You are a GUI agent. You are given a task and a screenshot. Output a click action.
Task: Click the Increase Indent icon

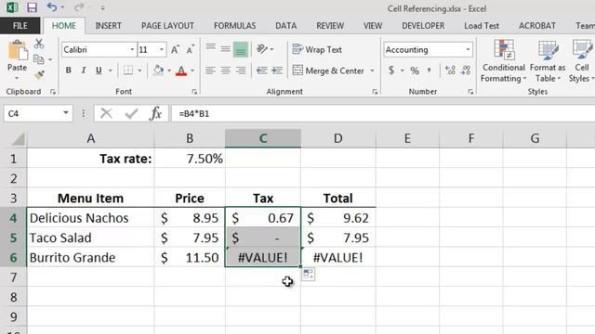tap(277, 71)
